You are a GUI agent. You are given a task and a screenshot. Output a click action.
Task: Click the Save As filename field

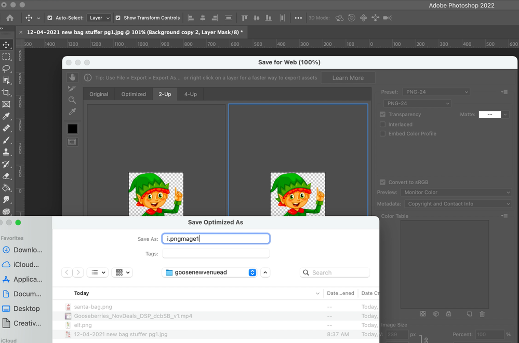point(216,239)
